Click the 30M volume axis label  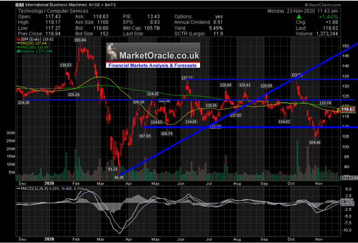tap(11, 133)
